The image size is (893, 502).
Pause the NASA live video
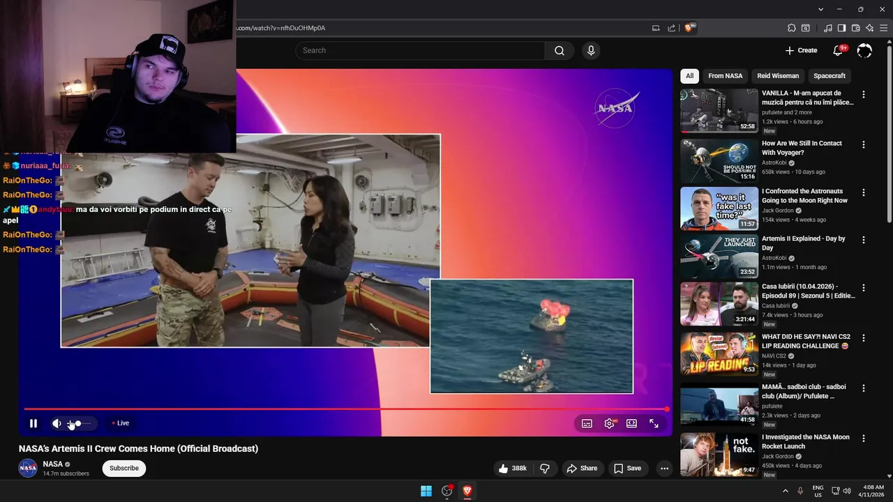33,423
